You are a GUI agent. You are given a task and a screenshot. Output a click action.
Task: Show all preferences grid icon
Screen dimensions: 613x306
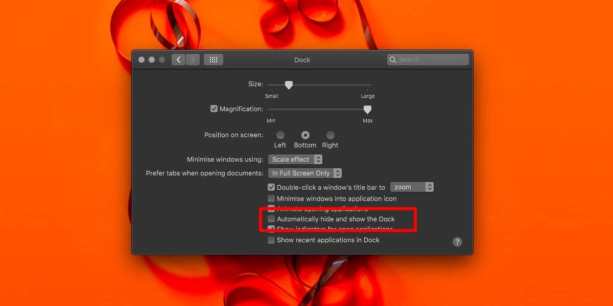click(x=214, y=60)
